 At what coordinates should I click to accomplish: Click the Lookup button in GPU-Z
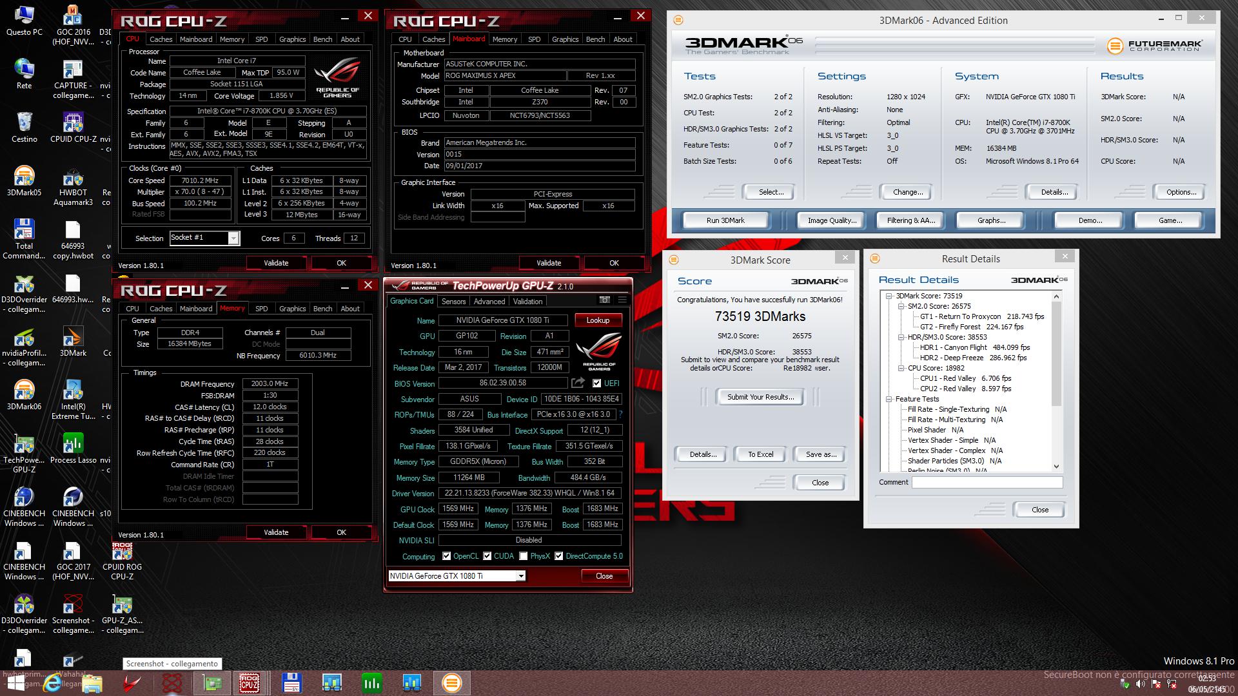(598, 320)
